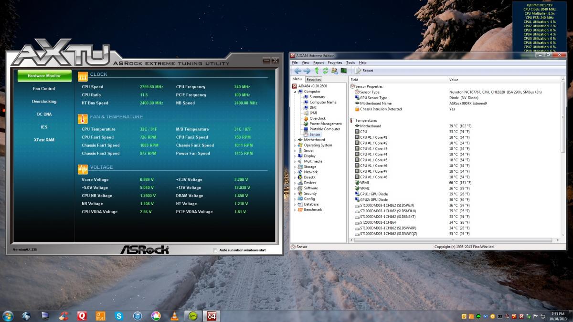
Task: Expand the Display tree node
Action: (295, 156)
